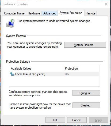
Task: Click the Apply button
Action: 98,120
